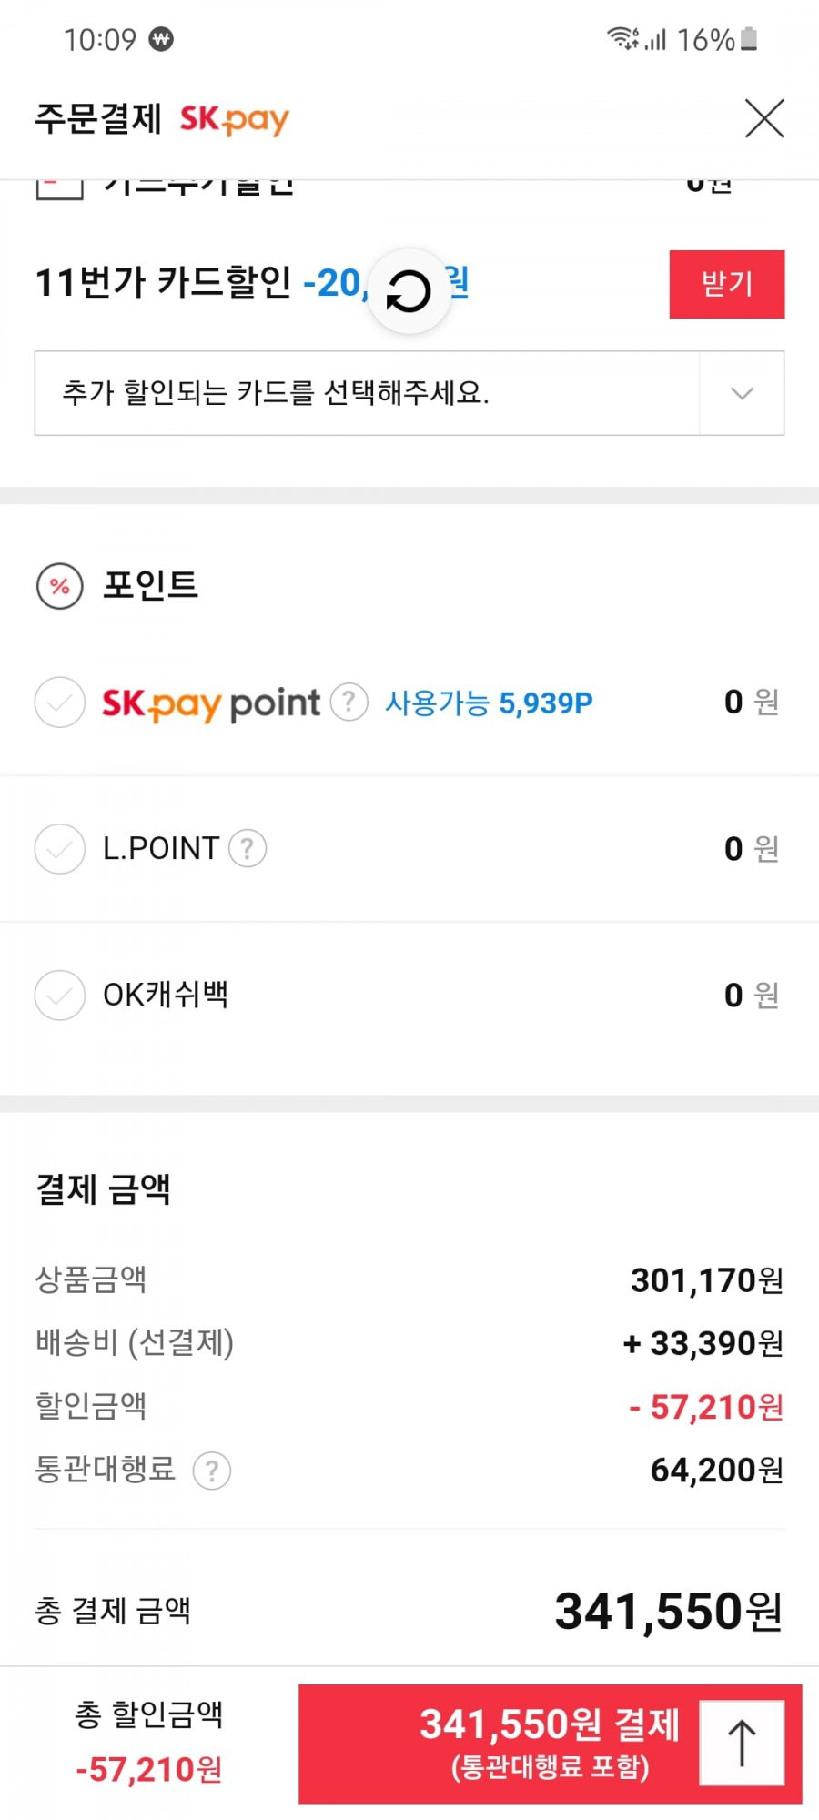The height and width of the screenshot is (1820, 819).
Task: Tap L.POINT amount 0원 field
Action: [752, 848]
